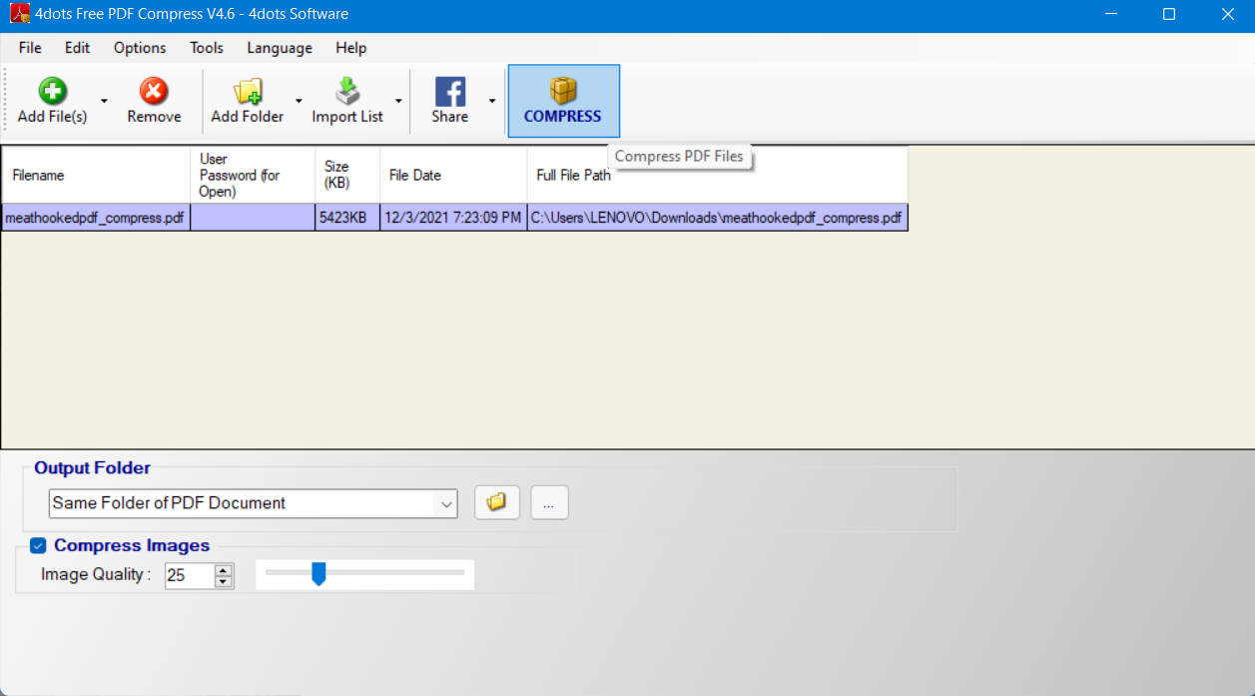
Task: Open the Output Folder combo box
Action: [x=253, y=503]
